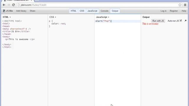Viewport: 189px width, 106px height.
Task: Click the meta charset line in HTML
Action: point(17,29)
